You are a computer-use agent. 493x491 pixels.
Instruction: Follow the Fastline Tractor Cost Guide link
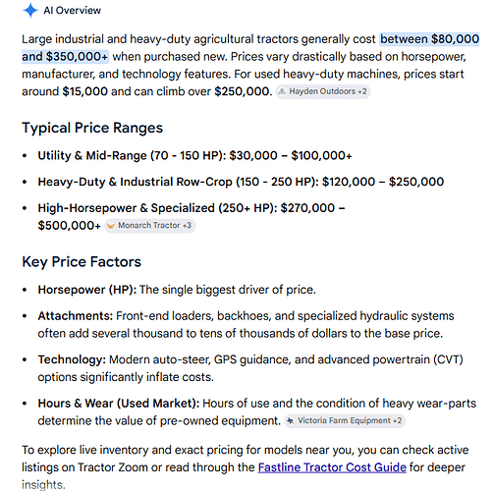(332, 467)
